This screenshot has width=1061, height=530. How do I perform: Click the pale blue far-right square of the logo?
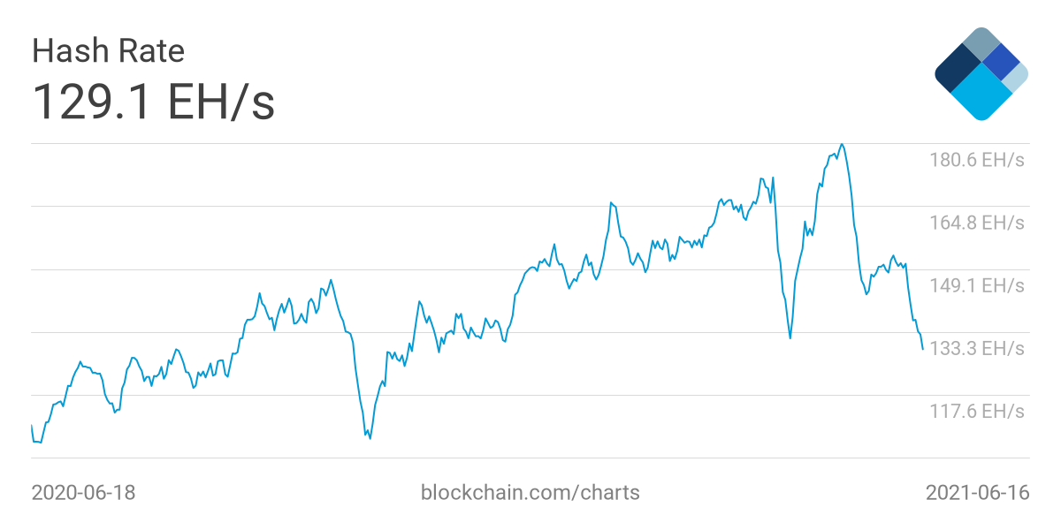tap(1017, 77)
